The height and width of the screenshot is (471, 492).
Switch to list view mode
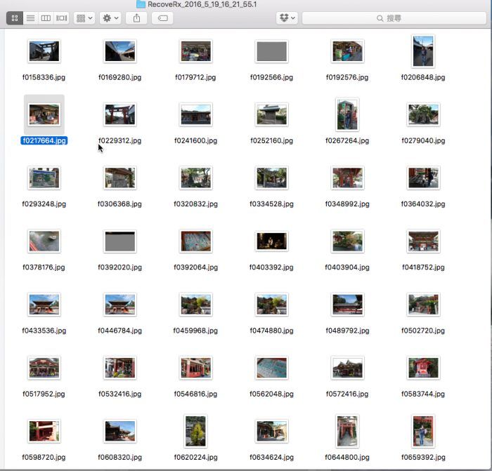coord(30,18)
